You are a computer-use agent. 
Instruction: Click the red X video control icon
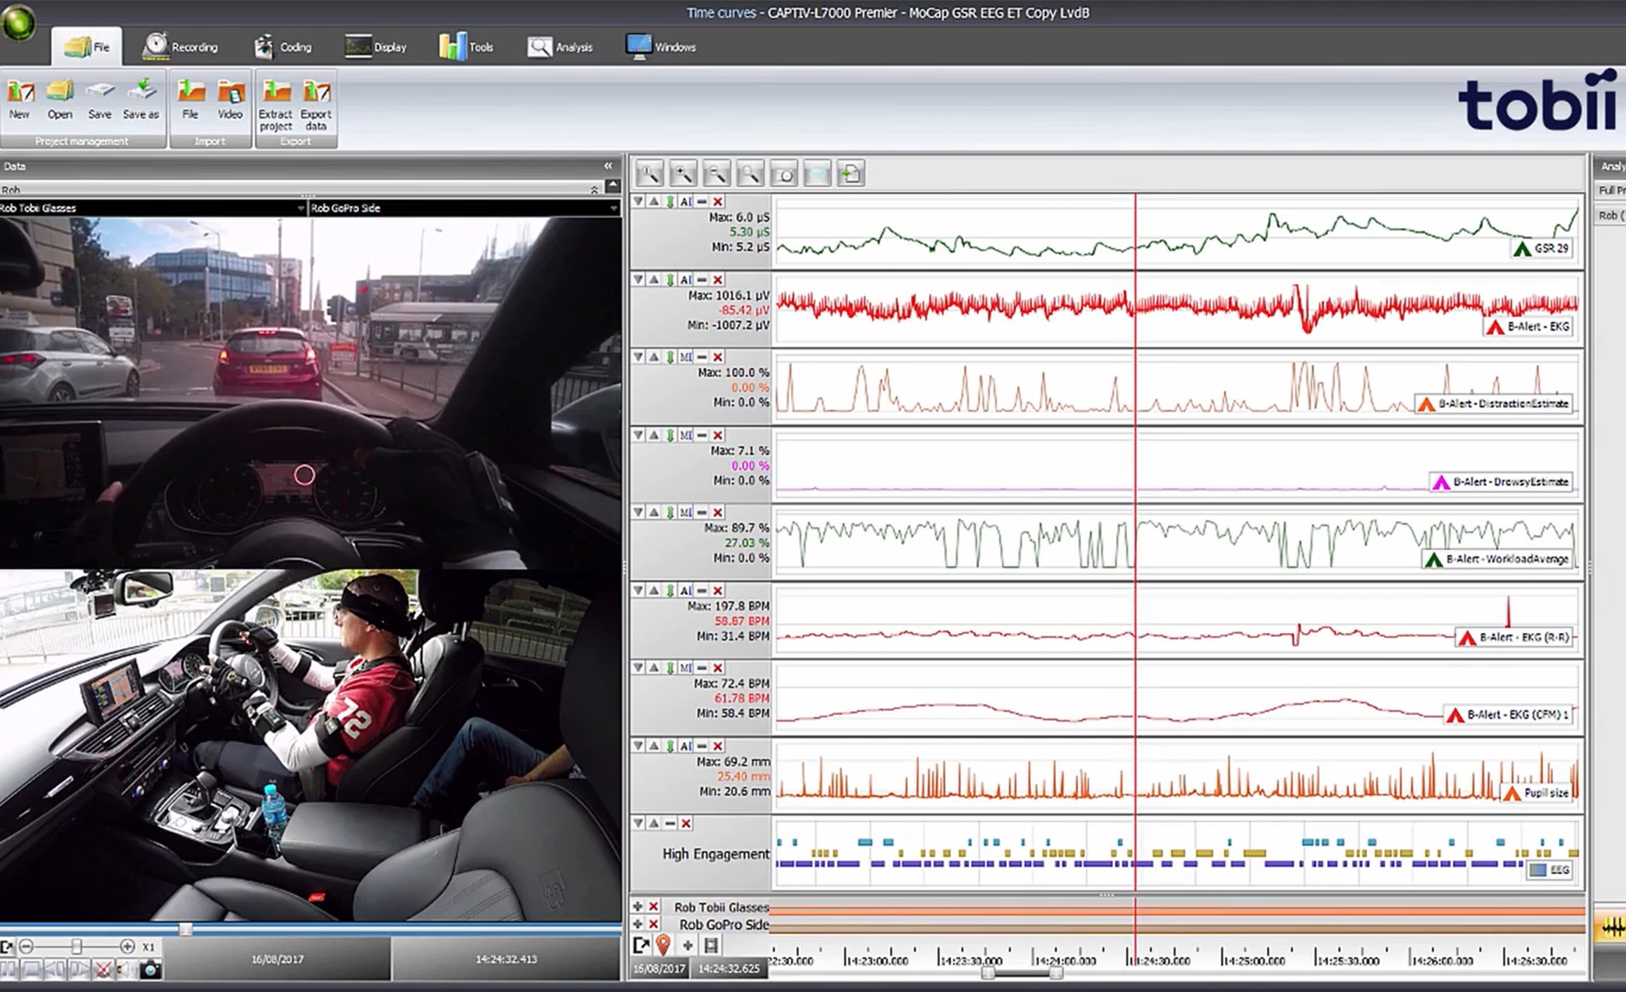click(103, 969)
